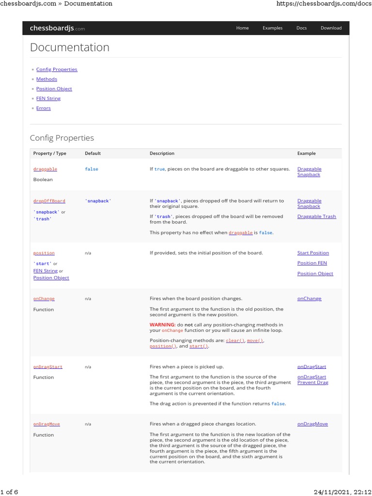Open the Examples nav item
Screen dimensions: 372x496
tap(272, 28)
